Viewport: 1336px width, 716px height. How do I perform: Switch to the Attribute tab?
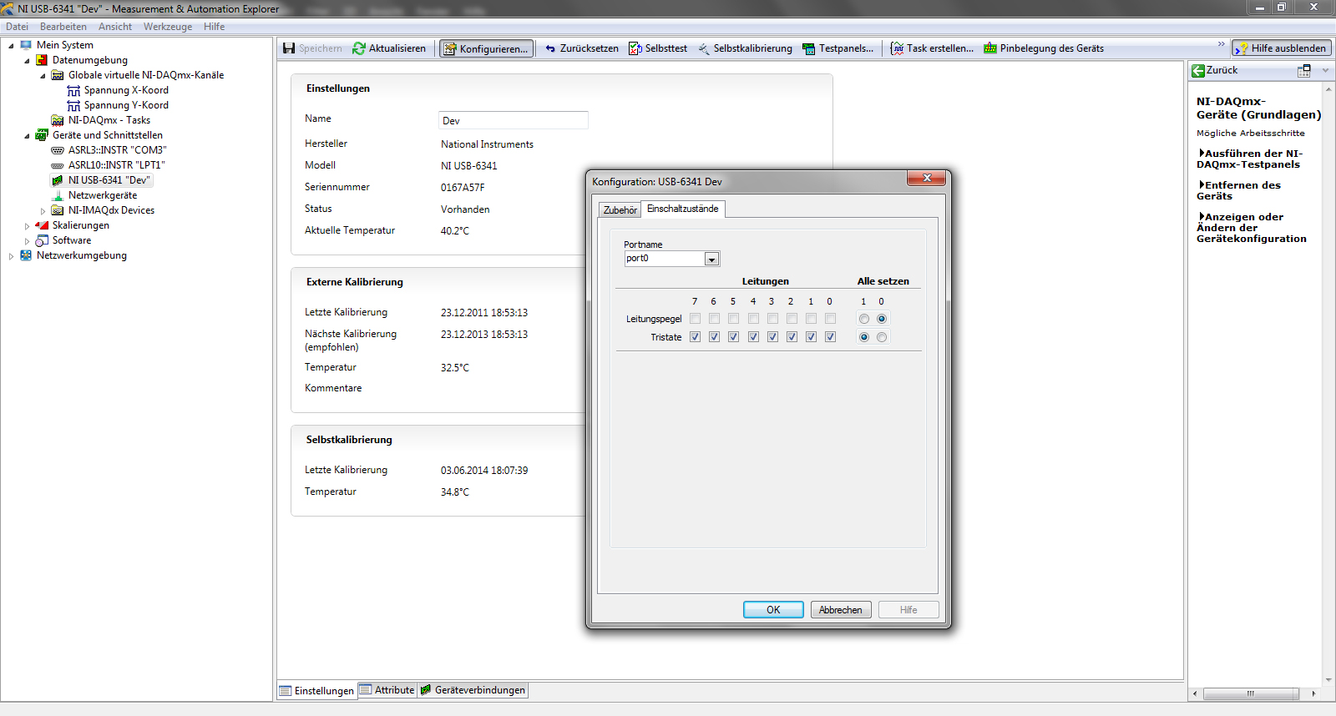click(x=388, y=690)
